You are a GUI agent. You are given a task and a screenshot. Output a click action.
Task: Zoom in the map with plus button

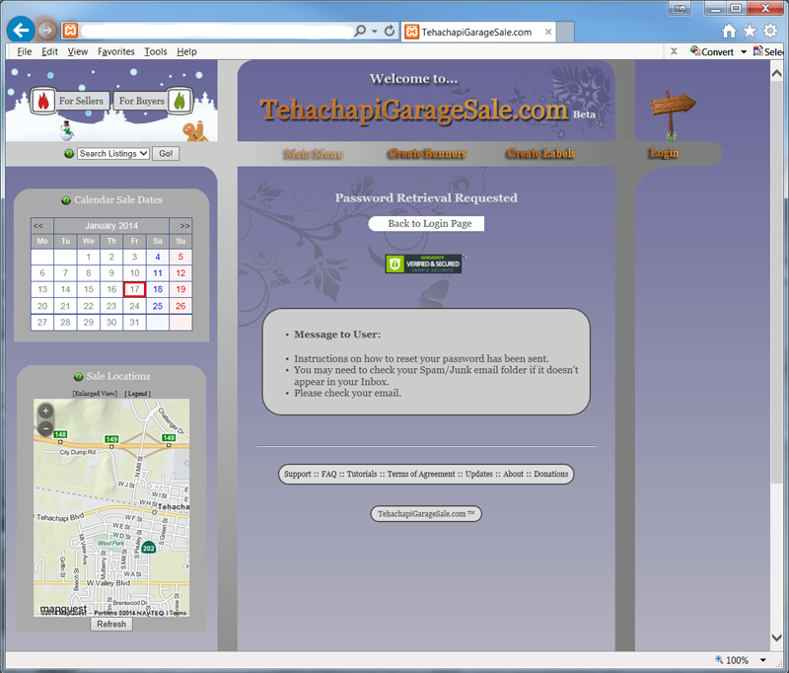coord(45,411)
